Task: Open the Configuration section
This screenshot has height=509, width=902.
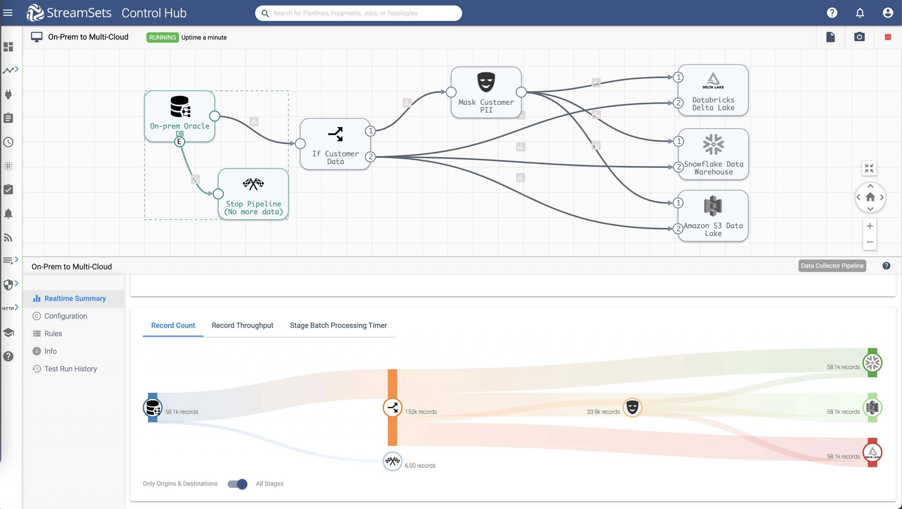Action: tap(74, 316)
